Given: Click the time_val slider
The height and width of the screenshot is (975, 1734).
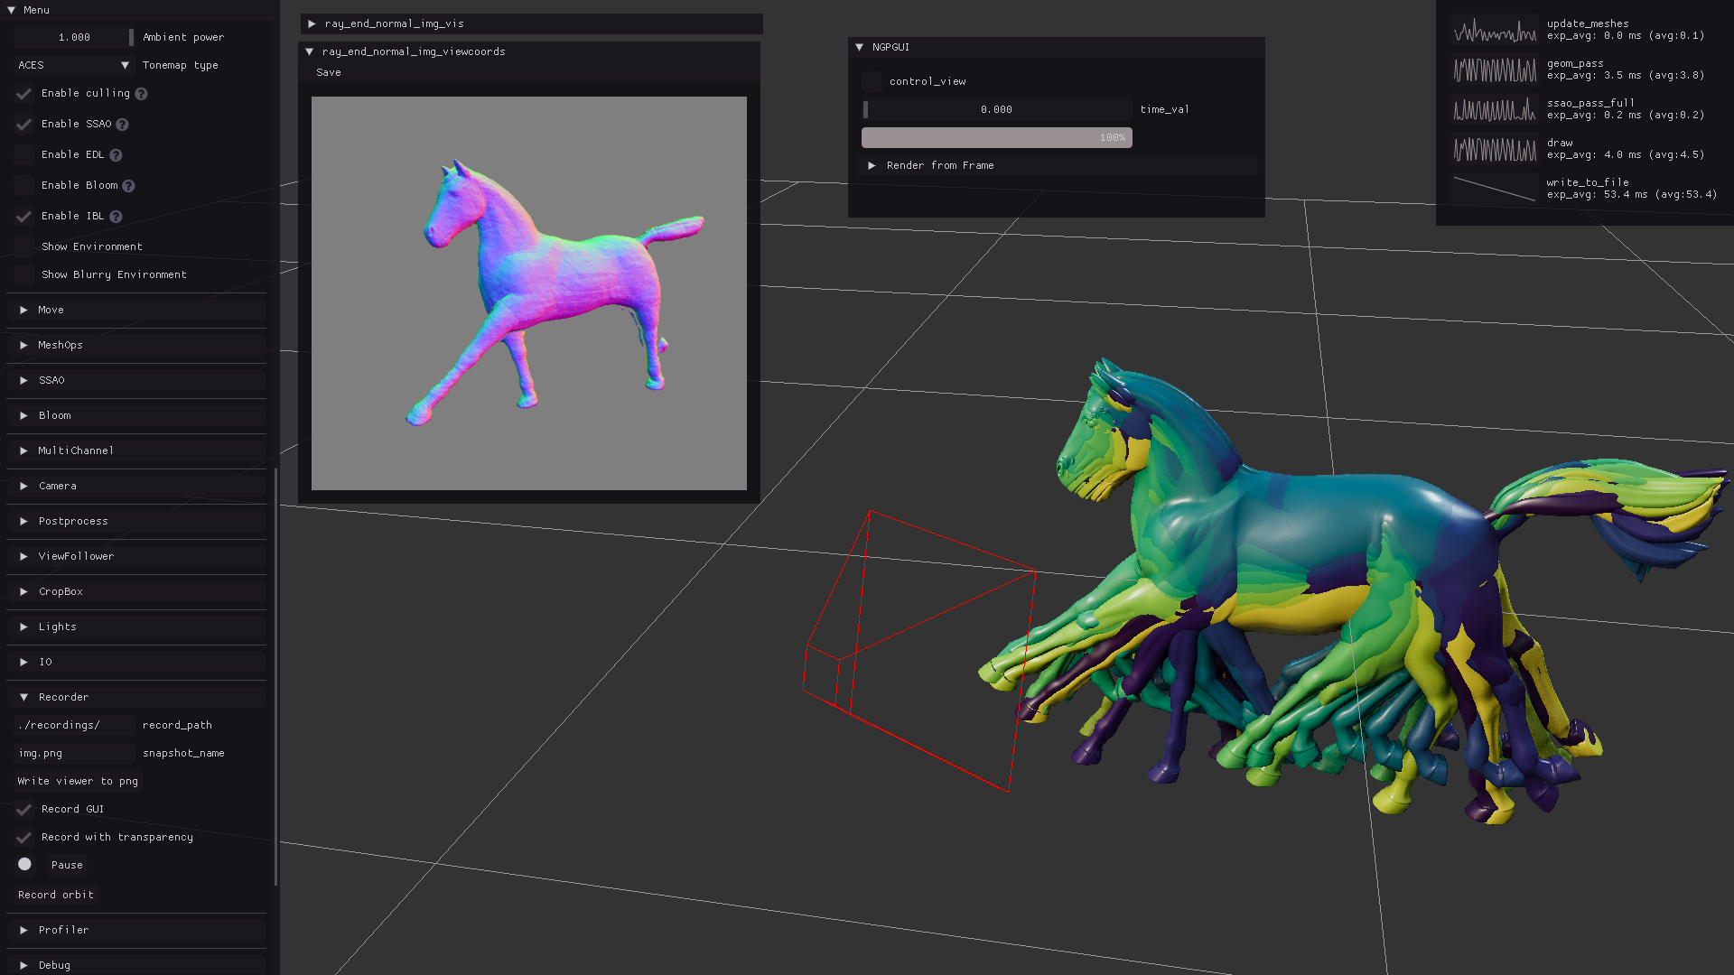Looking at the screenshot, I should click(996, 109).
